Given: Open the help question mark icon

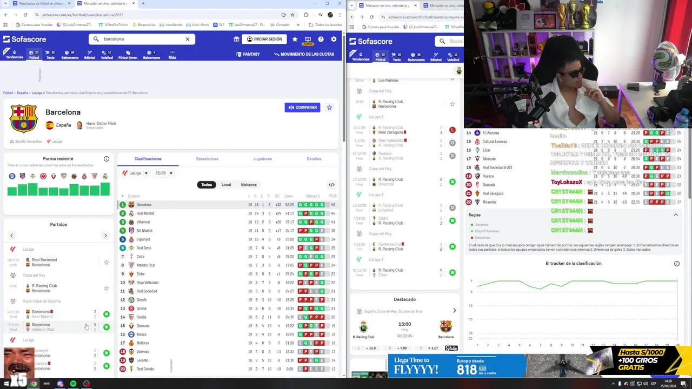Looking at the screenshot, I should click(321, 39).
